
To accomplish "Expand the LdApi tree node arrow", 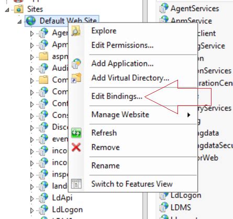I will [x=32, y=199].
